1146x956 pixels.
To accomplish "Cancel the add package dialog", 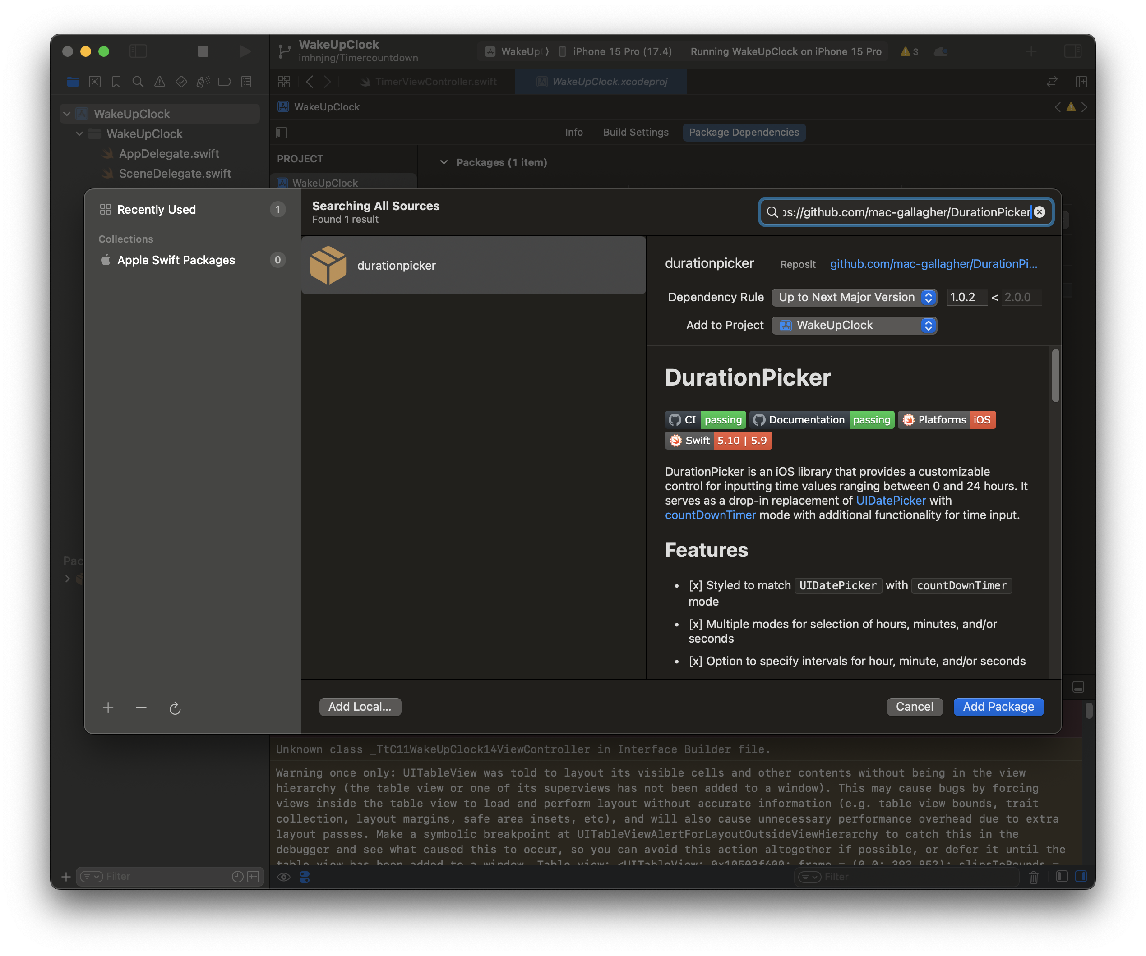I will [914, 707].
